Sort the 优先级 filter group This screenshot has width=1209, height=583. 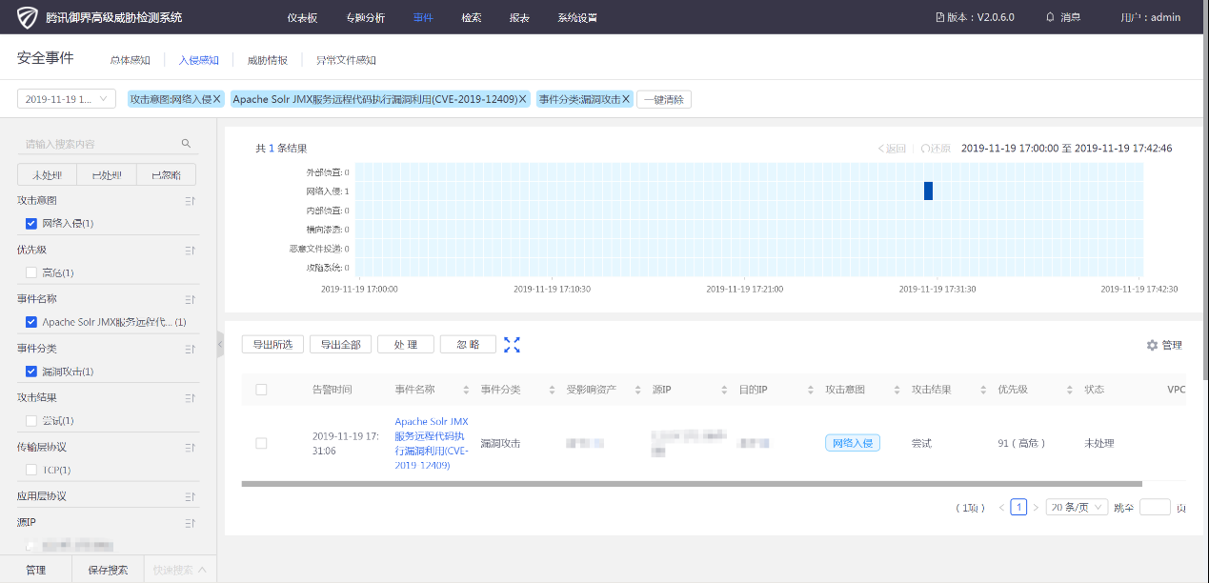(190, 250)
